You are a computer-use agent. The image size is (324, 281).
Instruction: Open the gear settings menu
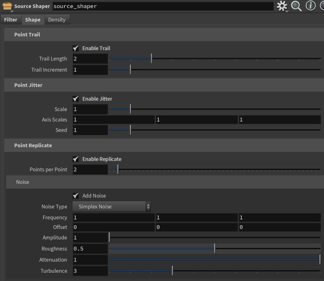282,6
